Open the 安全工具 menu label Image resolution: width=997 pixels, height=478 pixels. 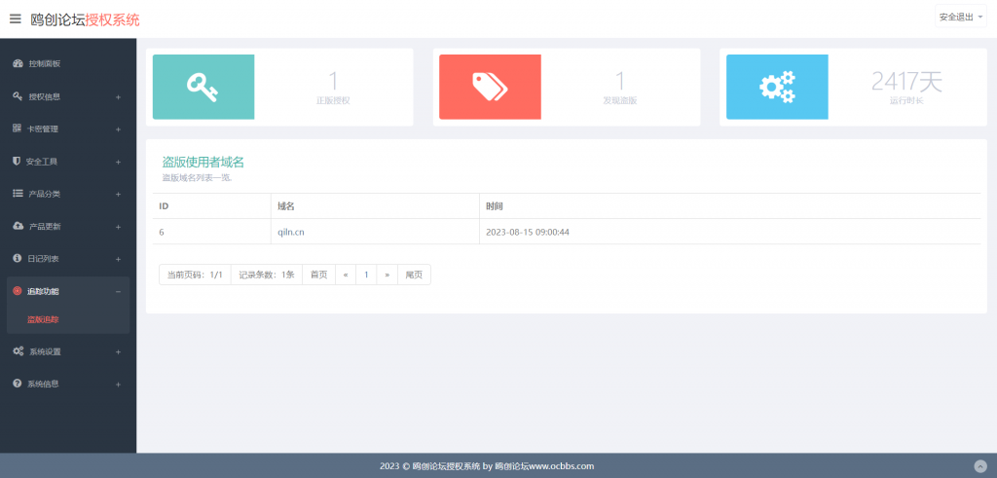click(x=42, y=162)
